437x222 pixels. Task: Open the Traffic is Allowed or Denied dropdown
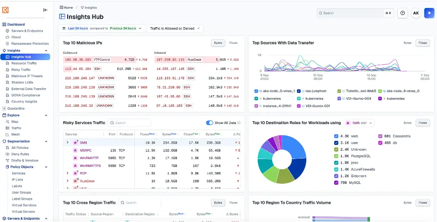tap(175, 28)
